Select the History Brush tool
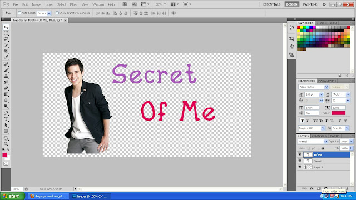This screenshot has height=200, width=356. pyautogui.click(x=6, y=82)
